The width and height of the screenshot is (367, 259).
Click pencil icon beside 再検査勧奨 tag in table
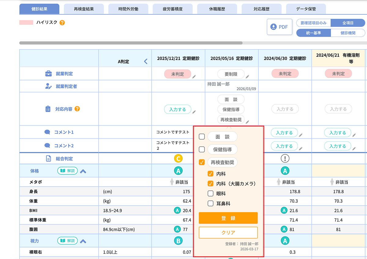pos(247,122)
